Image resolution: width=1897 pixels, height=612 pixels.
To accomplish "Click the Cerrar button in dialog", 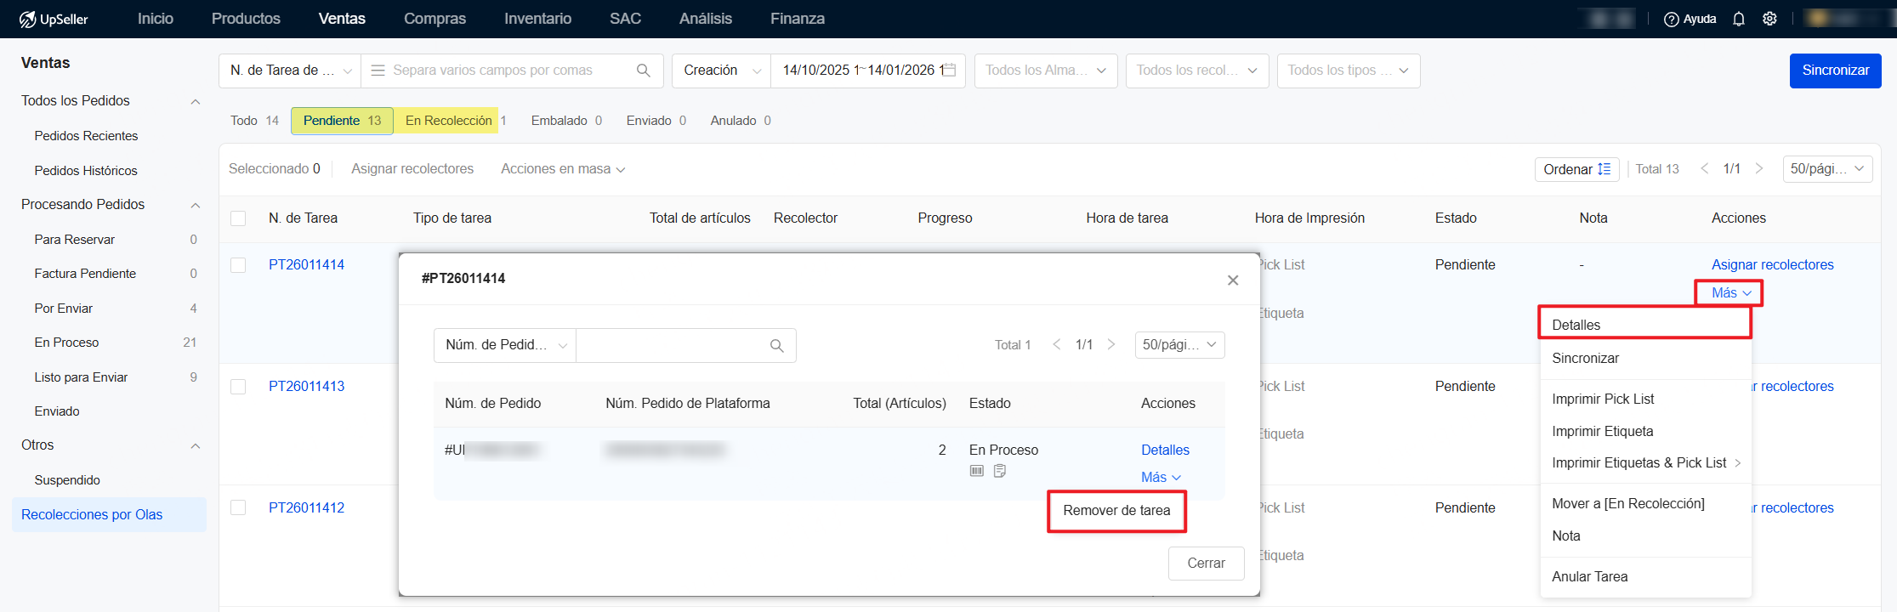I will pyautogui.click(x=1206, y=563).
